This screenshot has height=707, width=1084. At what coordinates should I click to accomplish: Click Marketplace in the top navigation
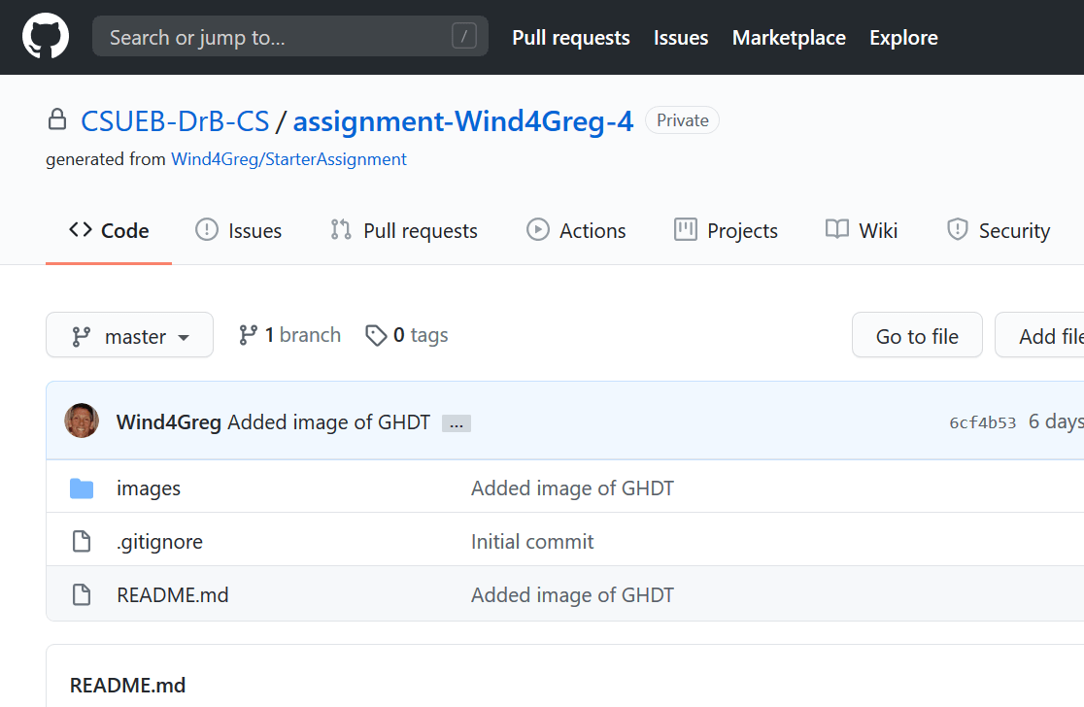pos(789,38)
